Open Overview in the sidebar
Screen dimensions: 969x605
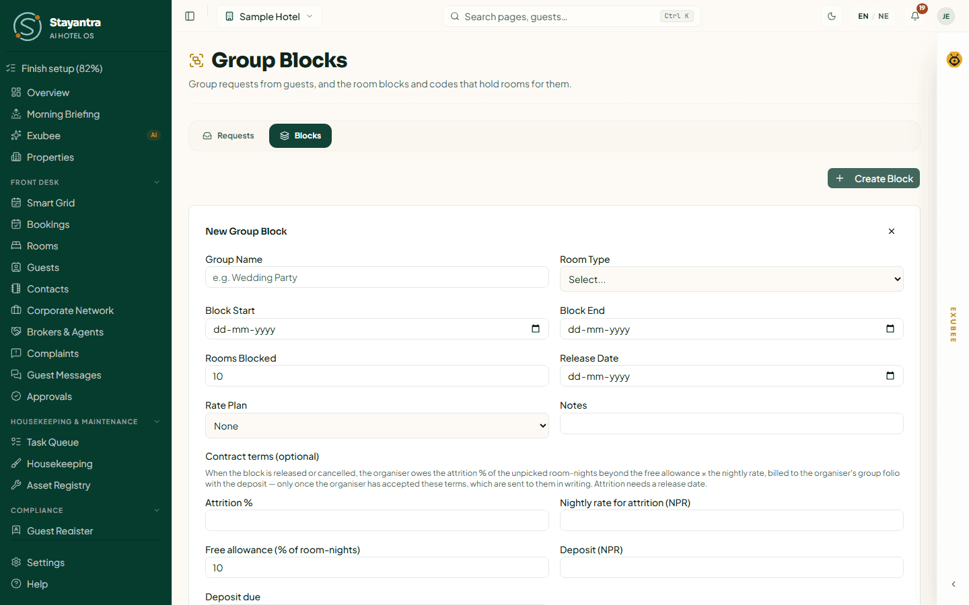click(85, 93)
